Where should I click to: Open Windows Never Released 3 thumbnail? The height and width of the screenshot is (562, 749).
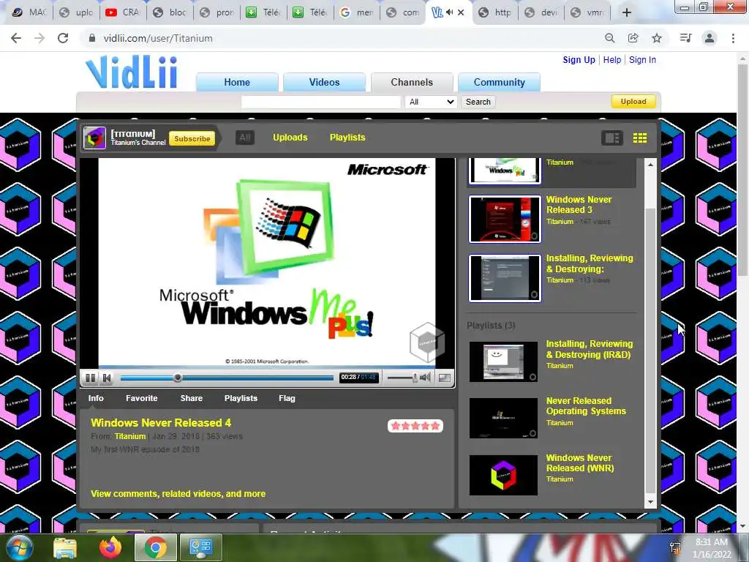[505, 220]
